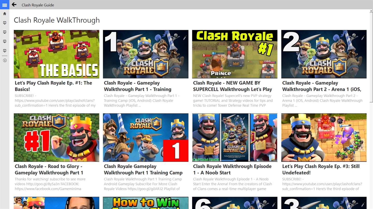Open the thumbnail with the red square numbered 1

tap(146, 138)
